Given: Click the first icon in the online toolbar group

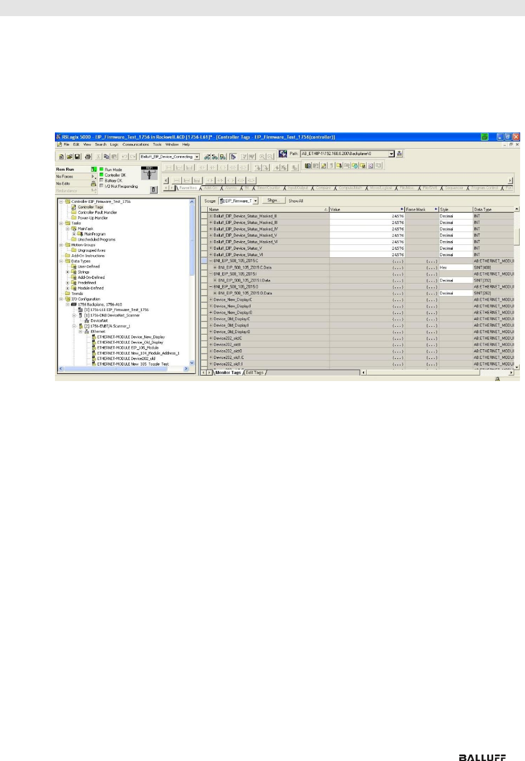Looking at the screenshot, I should pos(307,165).
